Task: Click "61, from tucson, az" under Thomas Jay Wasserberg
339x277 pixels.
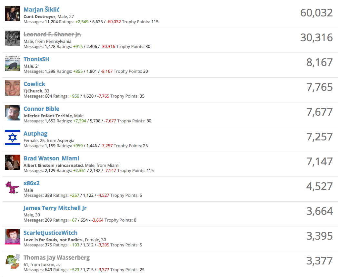Action: [42, 265]
